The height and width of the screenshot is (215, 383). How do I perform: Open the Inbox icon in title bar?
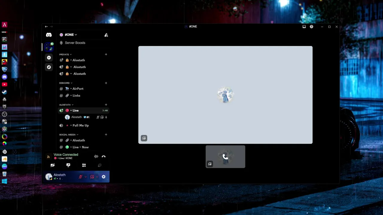tap(304, 27)
